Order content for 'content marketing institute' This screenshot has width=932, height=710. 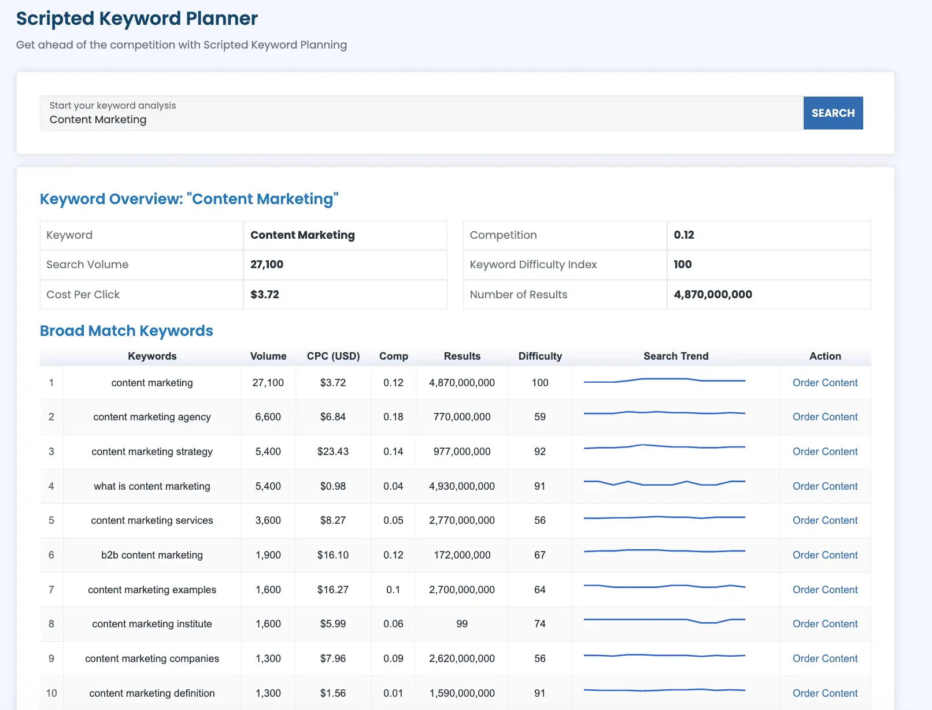[825, 624]
